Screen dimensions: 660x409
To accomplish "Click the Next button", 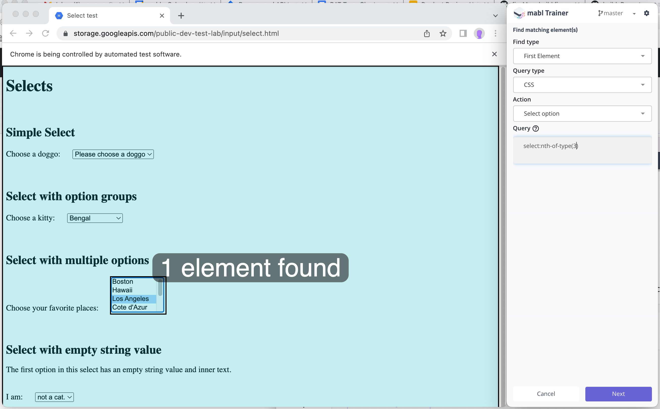I will pyautogui.click(x=618, y=394).
